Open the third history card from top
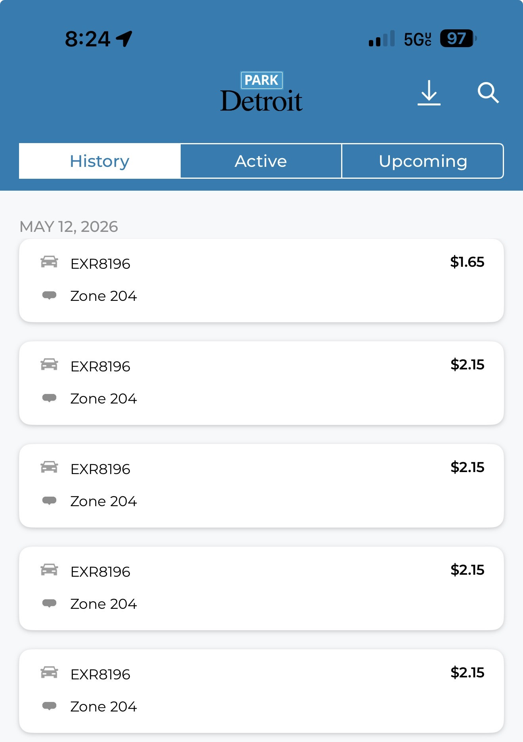This screenshot has height=742, width=523. [x=261, y=486]
